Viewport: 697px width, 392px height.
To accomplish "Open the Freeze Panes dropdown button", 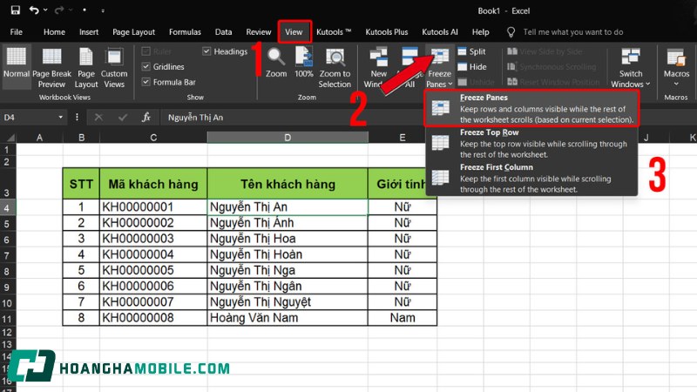I will coord(439,67).
